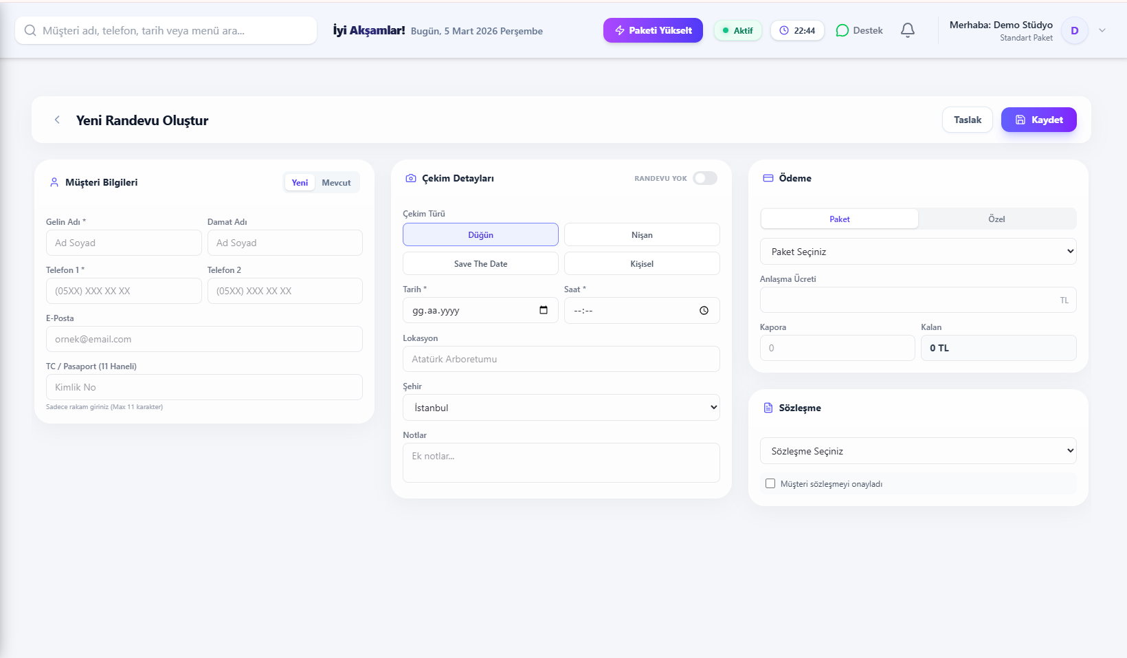The height and width of the screenshot is (658, 1127).
Task: Click the search magnifier icon
Action: tap(30, 30)
